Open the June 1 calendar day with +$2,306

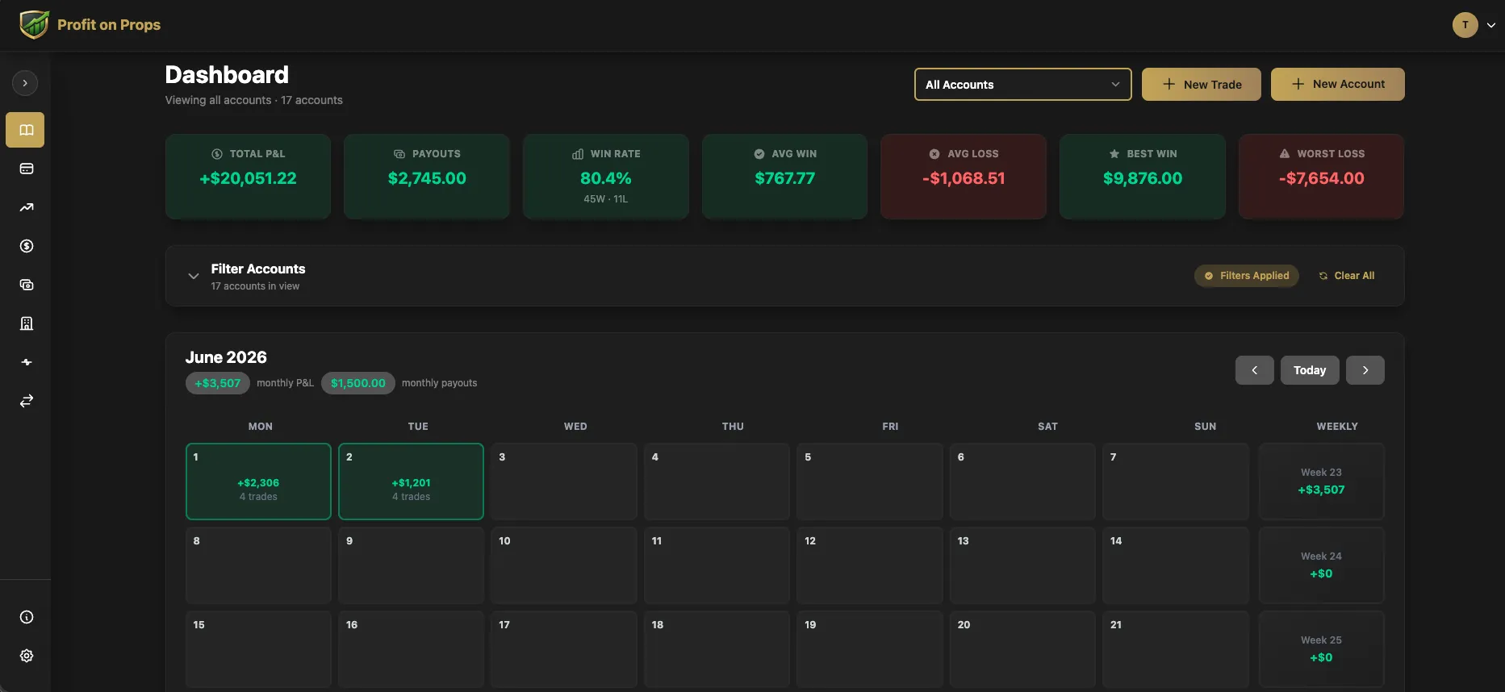pos(258,481)
